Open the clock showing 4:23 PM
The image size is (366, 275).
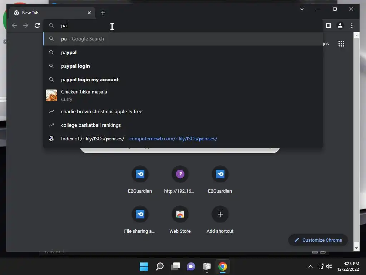point(348,266)
